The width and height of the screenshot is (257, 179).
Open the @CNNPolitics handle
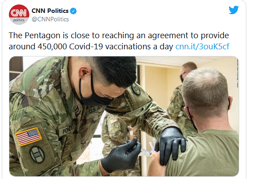coord(50,20)
